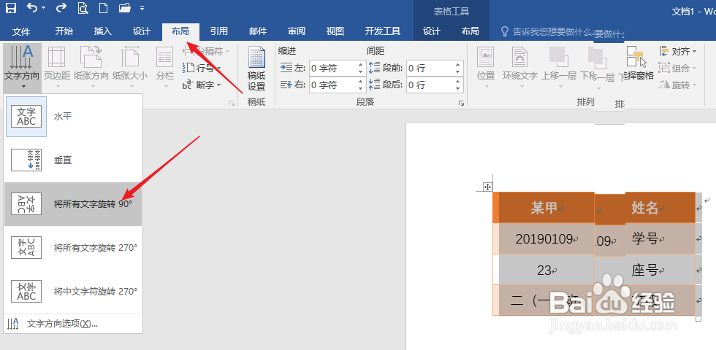Select 将所有文字旋转 270° option
Image resolution: width=716 pixels, height=350 pixels.
click(x=73, y=248)
